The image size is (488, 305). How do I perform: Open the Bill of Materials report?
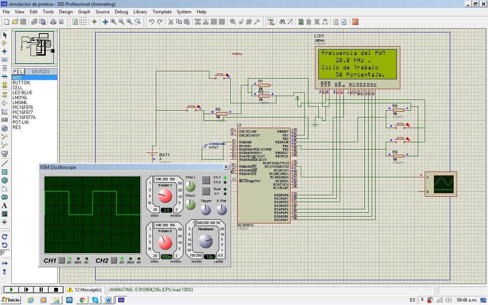coord(336,22)
